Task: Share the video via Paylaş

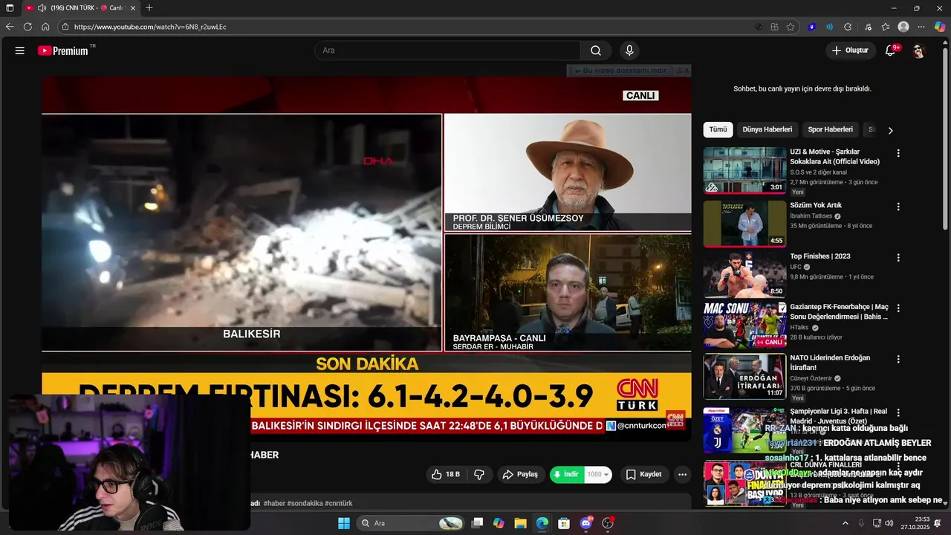Action: 520,474
